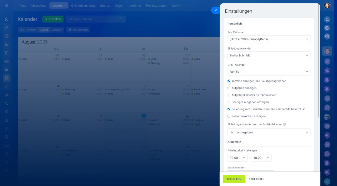Click the SCHLIESSEN button
Screen dimensions: 337x186
click(x=256, y=179)
